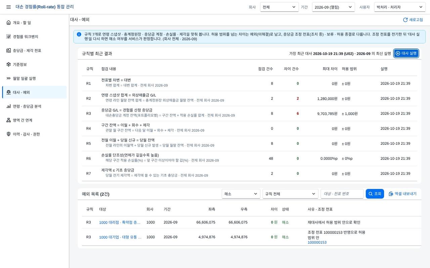Click the app title 대손 경험률(Roll-rate) 통합 관리
Screen dimensions: 430x268
(x=45, y=7)
